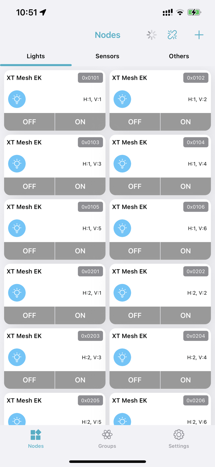Tap the bulb icon on node 0x0104

pyautogui.click(x=122, y=163)
